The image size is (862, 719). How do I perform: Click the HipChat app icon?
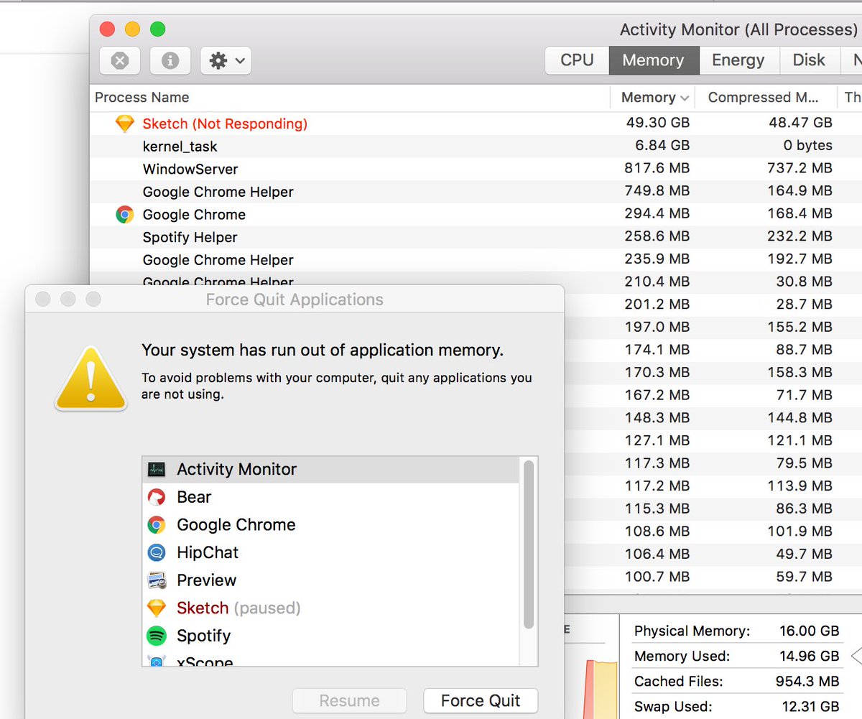click(x=157, y=552)
